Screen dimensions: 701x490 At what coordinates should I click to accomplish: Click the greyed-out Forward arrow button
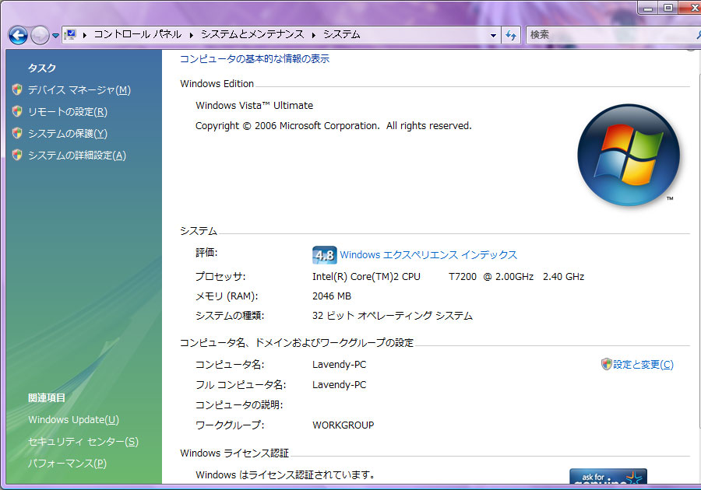pos(40,35)
